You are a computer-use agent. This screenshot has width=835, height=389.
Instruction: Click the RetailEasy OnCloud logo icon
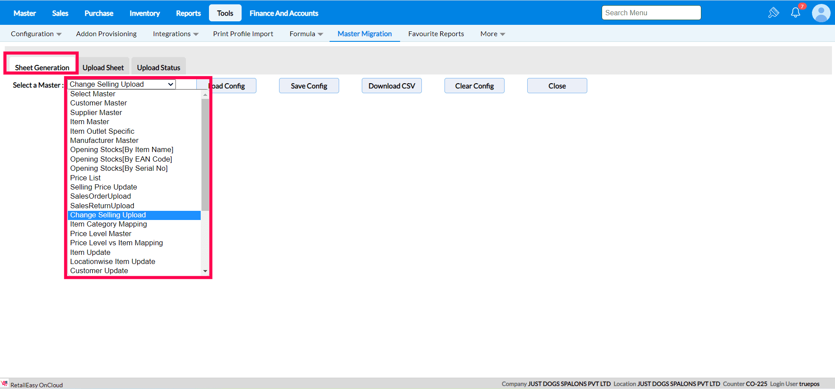coord(5,383)
